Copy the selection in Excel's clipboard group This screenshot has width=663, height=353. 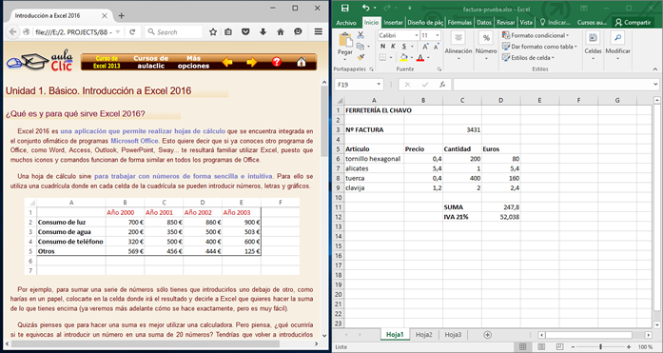360,46
